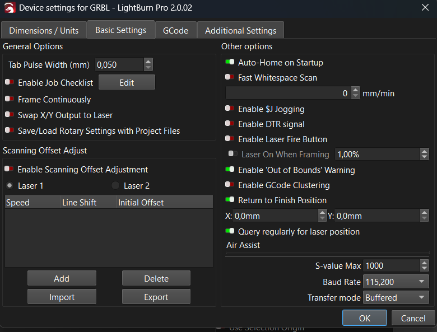Disable Auto-Home on Startup

(x=230, y=62)
